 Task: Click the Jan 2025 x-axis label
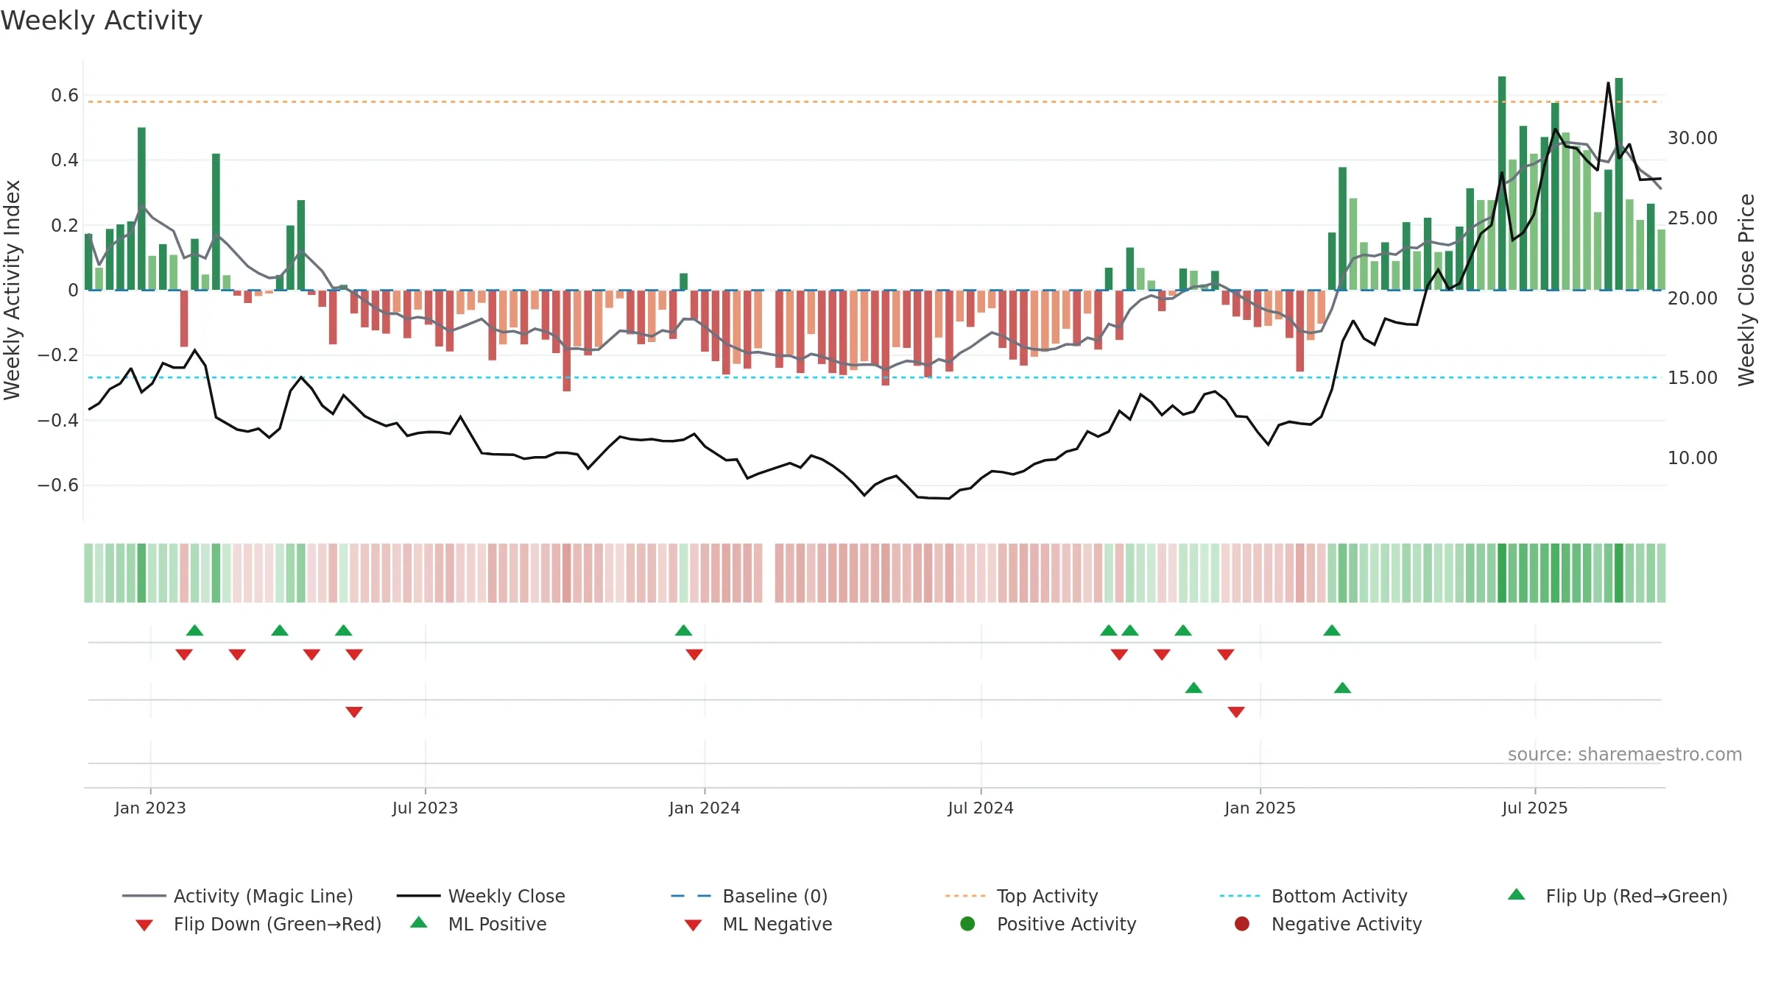(1260, 808)
